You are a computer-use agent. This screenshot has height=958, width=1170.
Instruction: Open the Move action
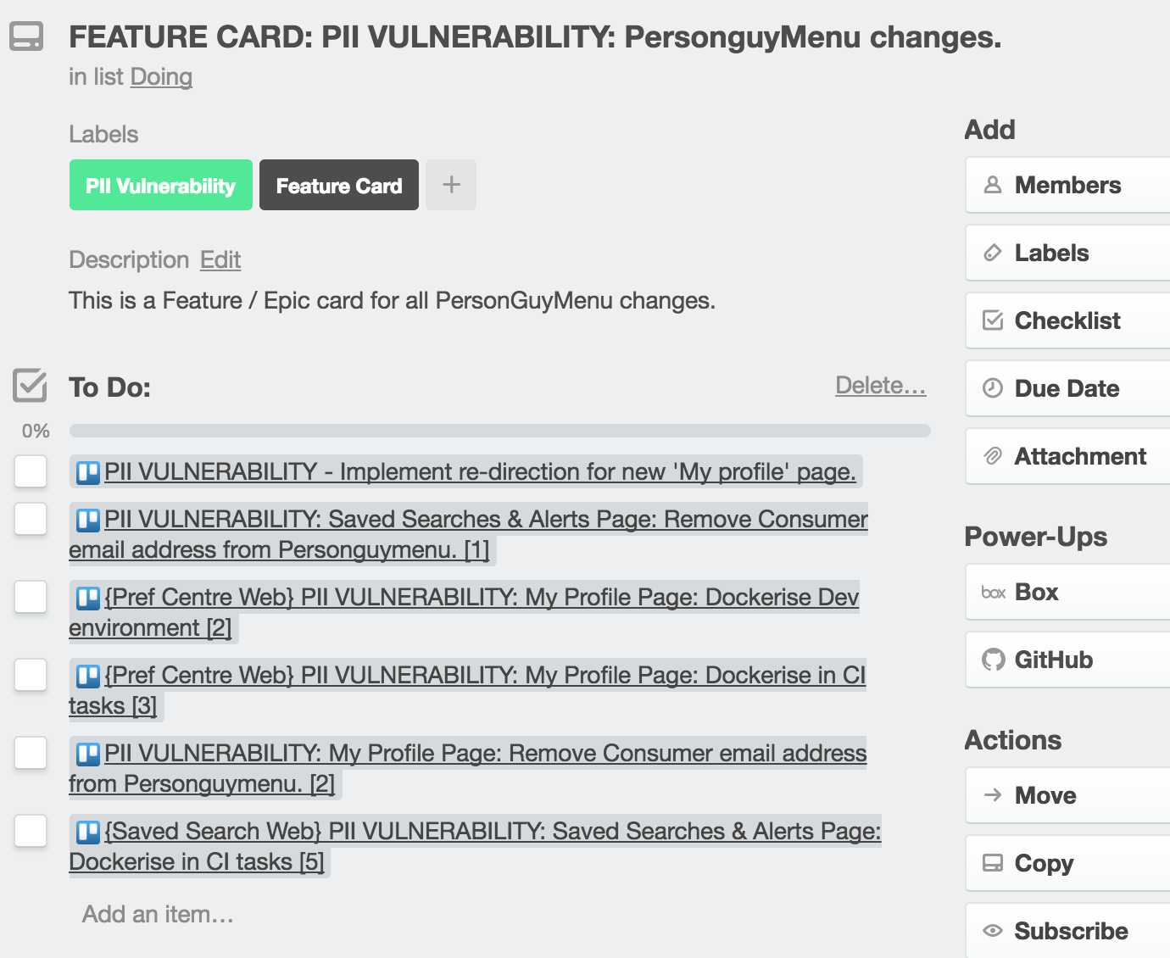1067,795
